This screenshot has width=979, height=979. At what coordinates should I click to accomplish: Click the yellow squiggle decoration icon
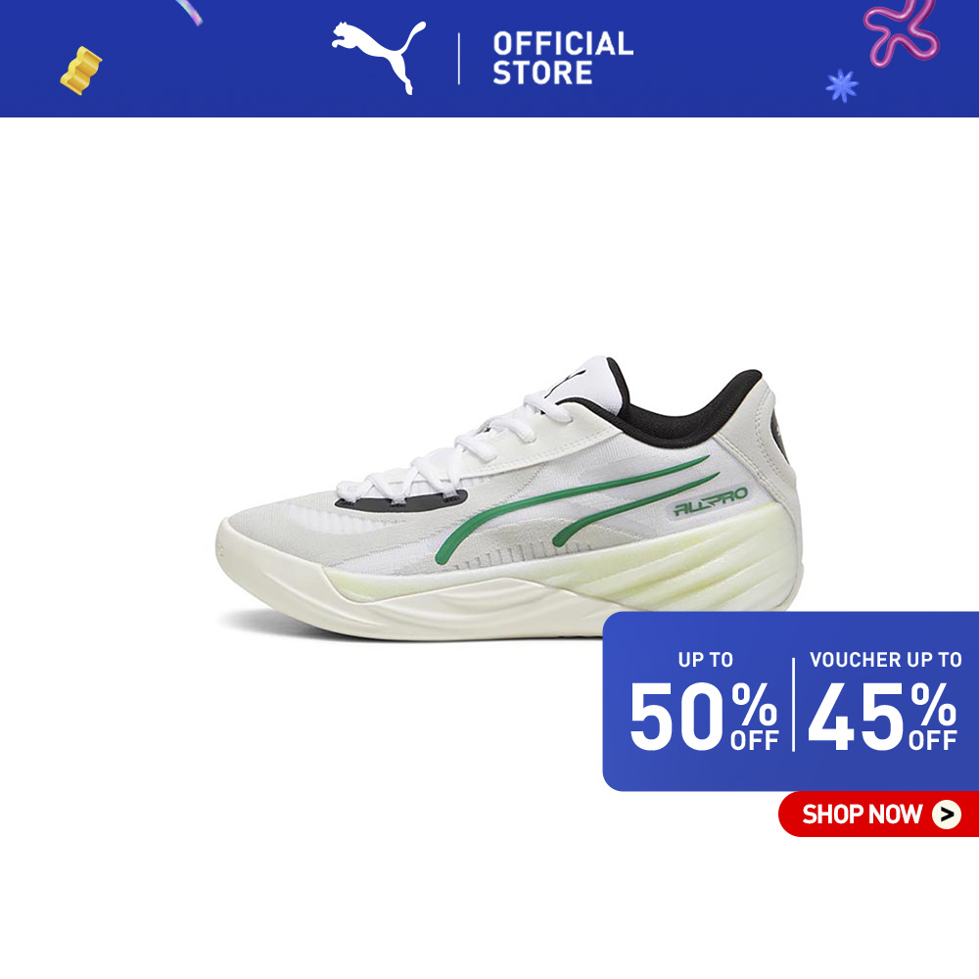coord(80,70)
